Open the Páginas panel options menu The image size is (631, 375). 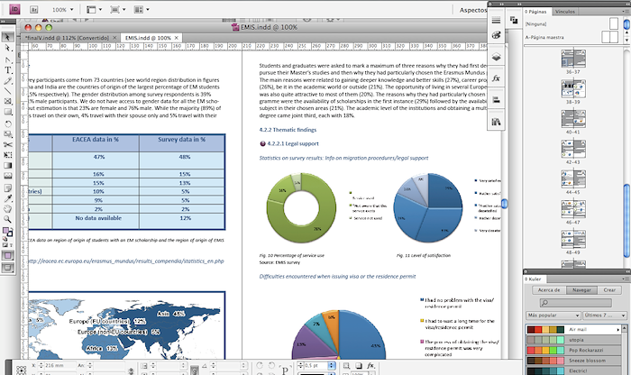(x=626, y=11)
